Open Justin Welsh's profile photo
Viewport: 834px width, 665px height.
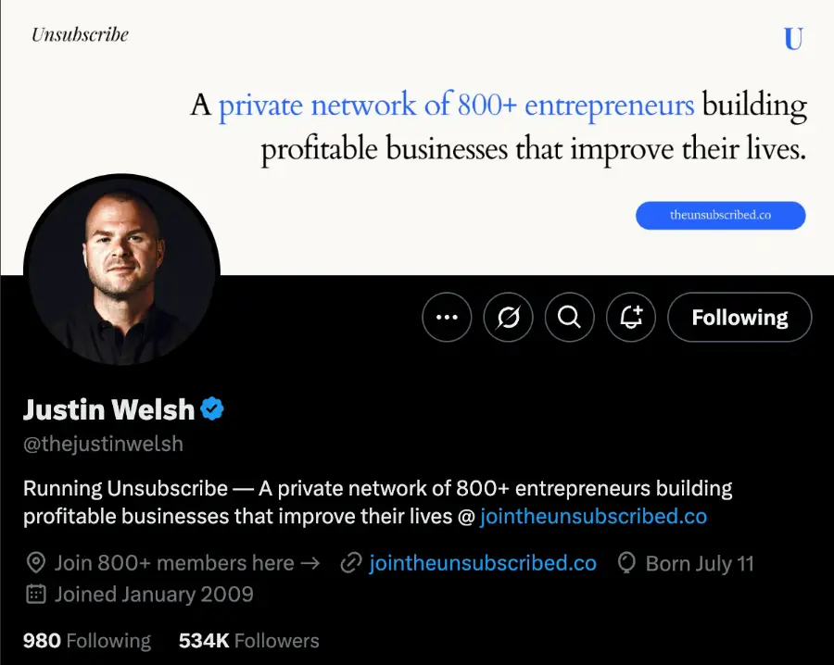point(121,268)
